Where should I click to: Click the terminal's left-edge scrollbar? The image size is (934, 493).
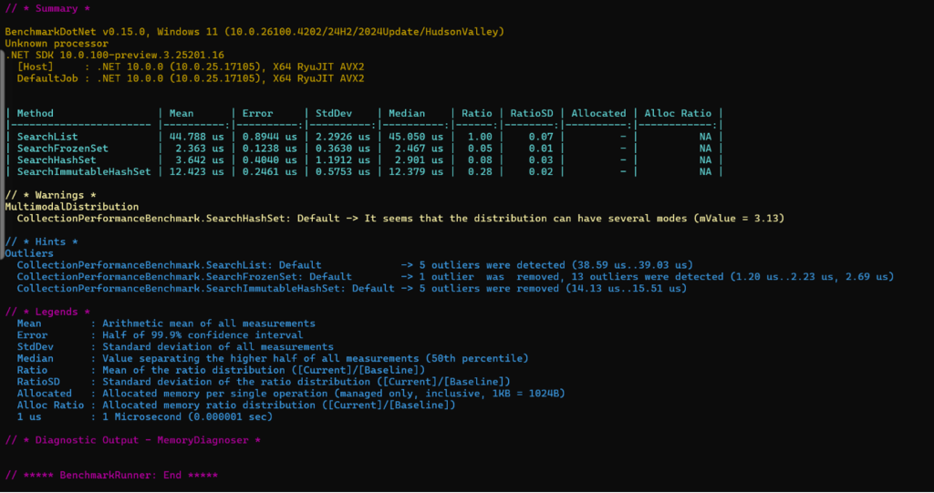(x=2, y=155)
